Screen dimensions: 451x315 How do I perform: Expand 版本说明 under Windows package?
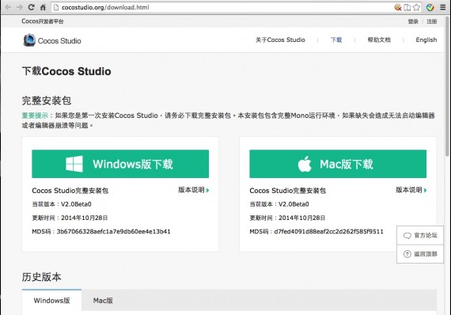pos(194,190)
